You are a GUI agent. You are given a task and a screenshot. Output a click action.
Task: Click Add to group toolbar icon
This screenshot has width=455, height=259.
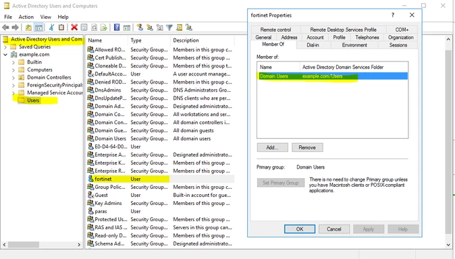point(189,28)
